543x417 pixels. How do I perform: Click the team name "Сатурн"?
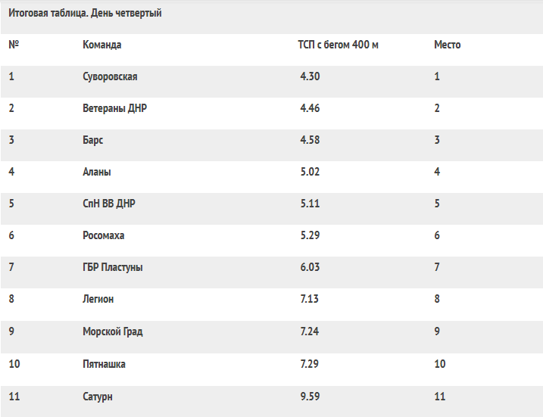point(98,397)
